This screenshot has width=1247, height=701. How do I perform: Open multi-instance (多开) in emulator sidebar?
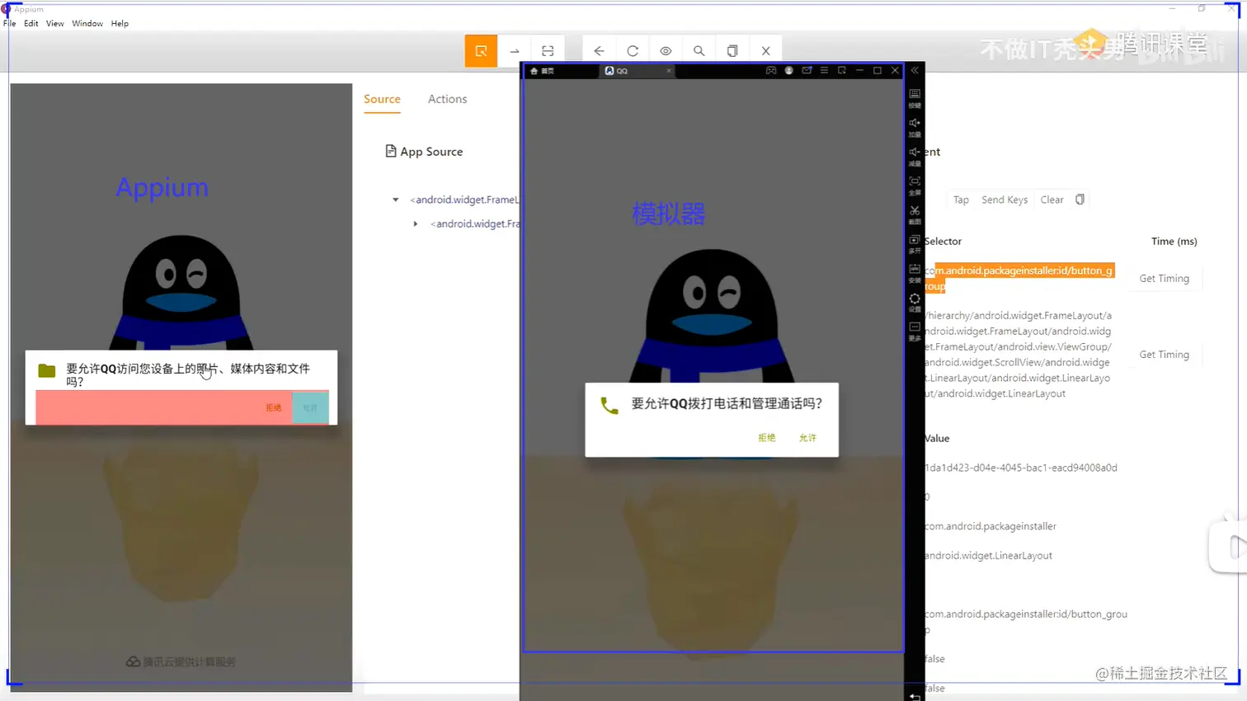pyautogui.click(x=915, y=244)
